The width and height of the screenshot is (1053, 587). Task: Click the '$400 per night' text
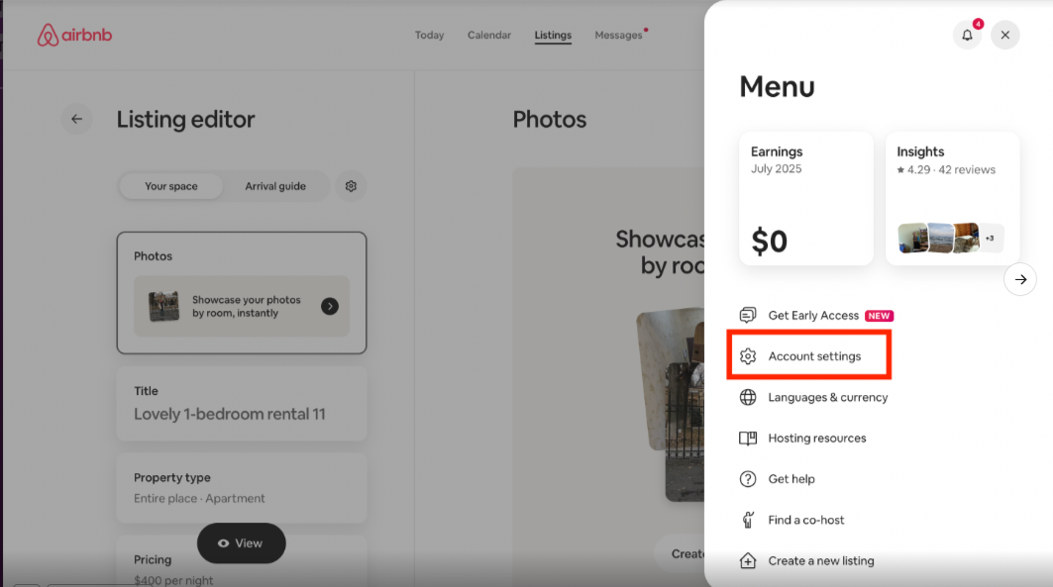point(173,580)
